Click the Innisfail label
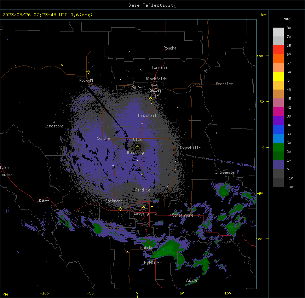The image size is (305, 298). click(147, 115)
